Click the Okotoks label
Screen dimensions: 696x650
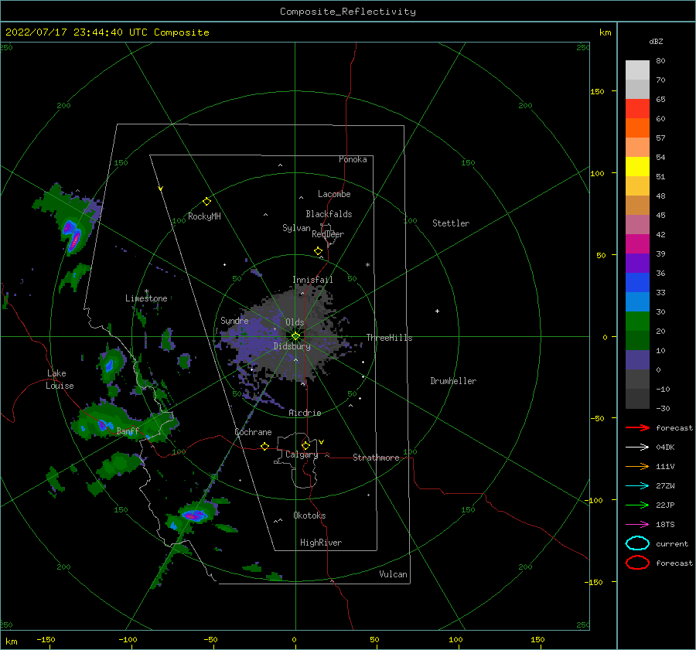click(x=309, y=516)
